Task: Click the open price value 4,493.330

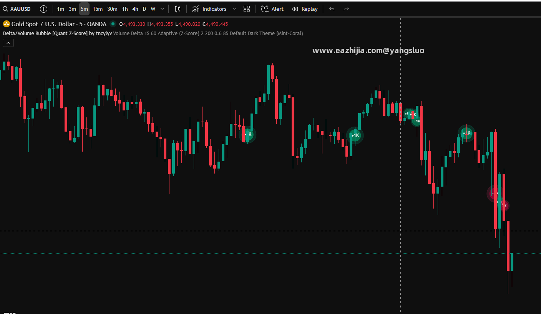Action: pyautogui.click(x=134, y=24)
